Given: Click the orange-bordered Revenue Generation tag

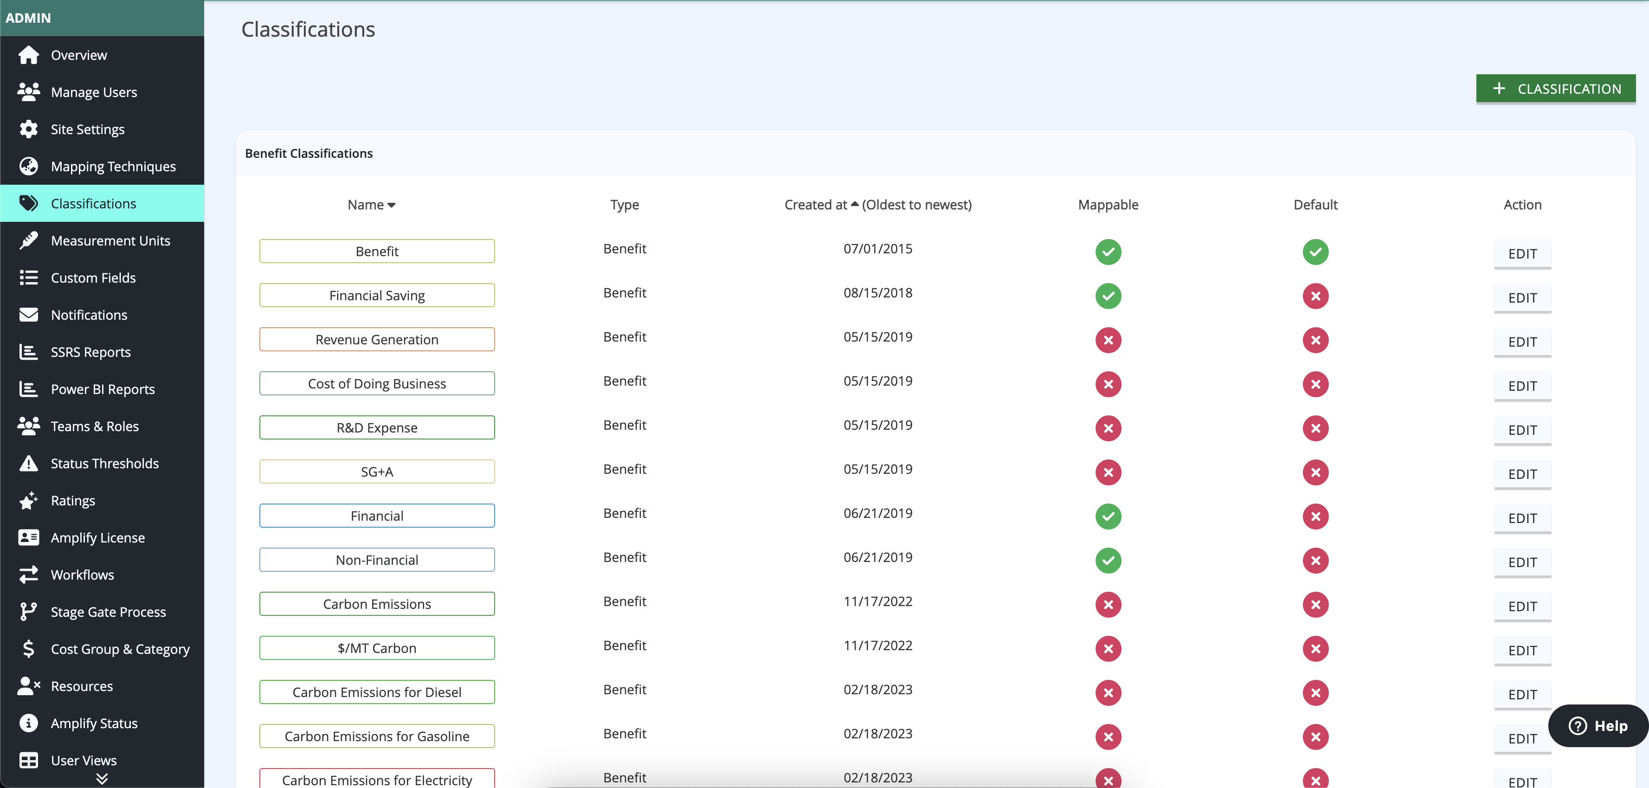Looking at the screenshot, I should click(x=377, y=340).
